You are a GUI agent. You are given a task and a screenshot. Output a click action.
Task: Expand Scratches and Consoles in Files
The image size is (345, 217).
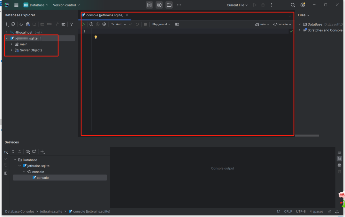click(x=300, y=30)
